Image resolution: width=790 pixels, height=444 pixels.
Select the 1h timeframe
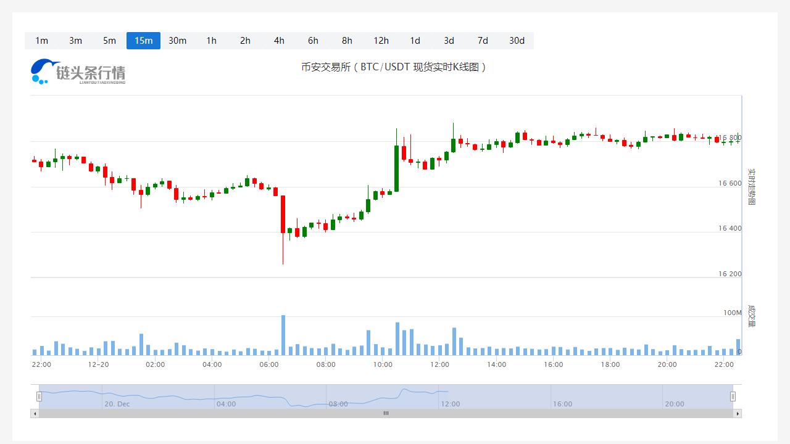(x=211, y=41)
